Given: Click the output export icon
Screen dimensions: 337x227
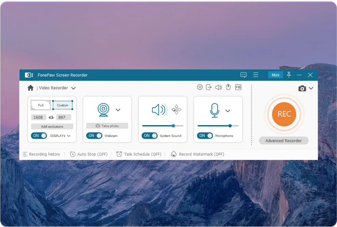Looking at the screenshot, I should (x=209, y=87).
